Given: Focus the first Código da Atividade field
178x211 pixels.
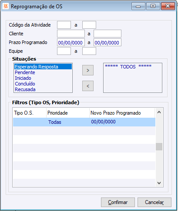Looking at the screenshot, I should [64, 25].
